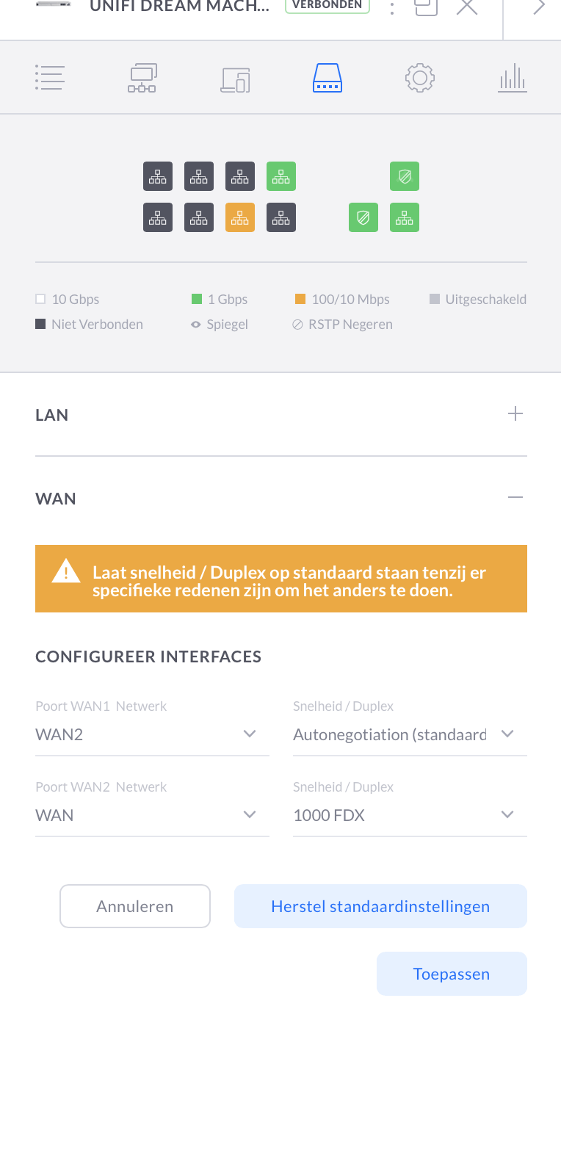Open the device properties list tab
The image size is (561, 1172).
point(49,77)
